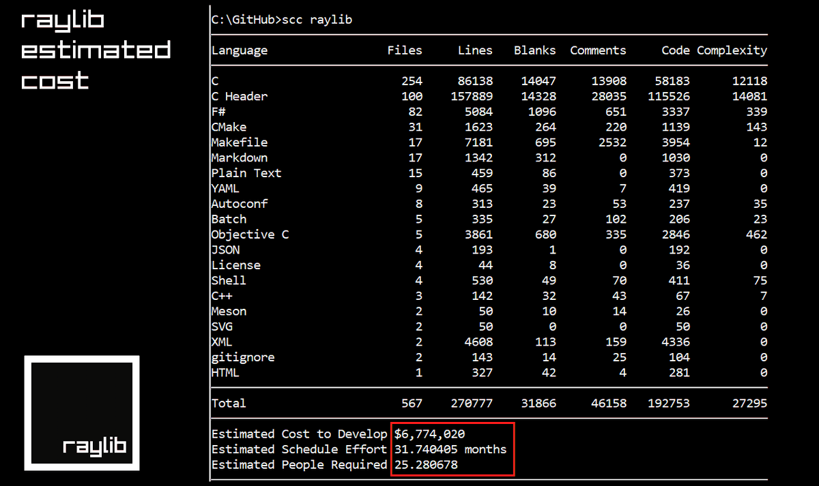The image size is (819, 486).
Task: Click the raylib logo square
Action: coord(82,413)
